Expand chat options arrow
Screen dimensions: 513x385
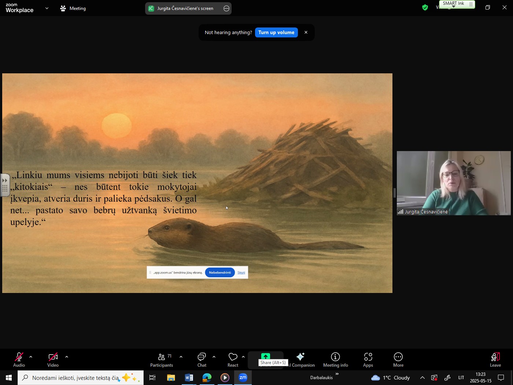tap(214, 357)
